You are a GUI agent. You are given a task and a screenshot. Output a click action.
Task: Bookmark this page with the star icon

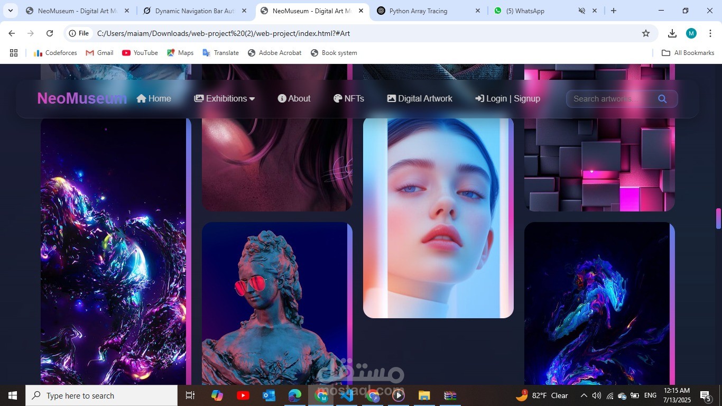(646, 33)
